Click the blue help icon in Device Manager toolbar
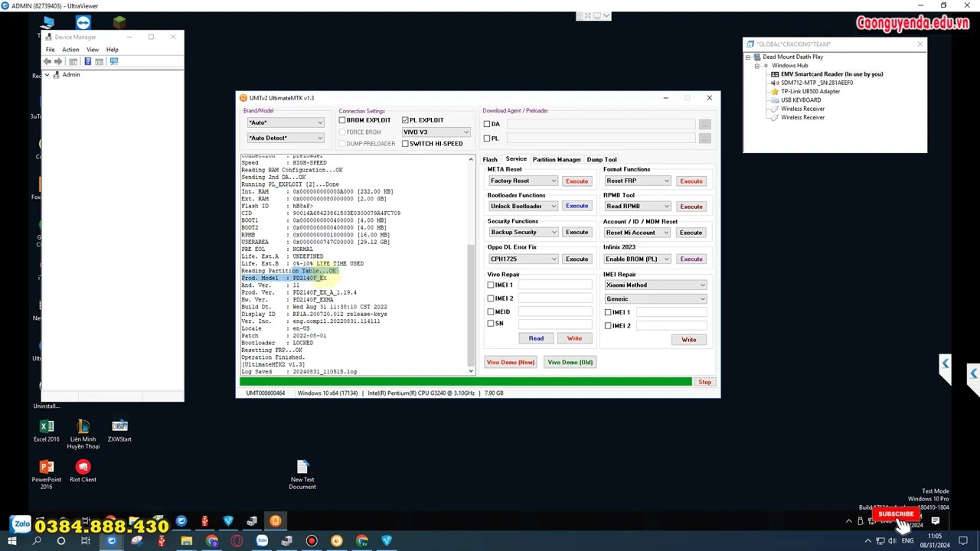980x551 pixels. point(88,61)
